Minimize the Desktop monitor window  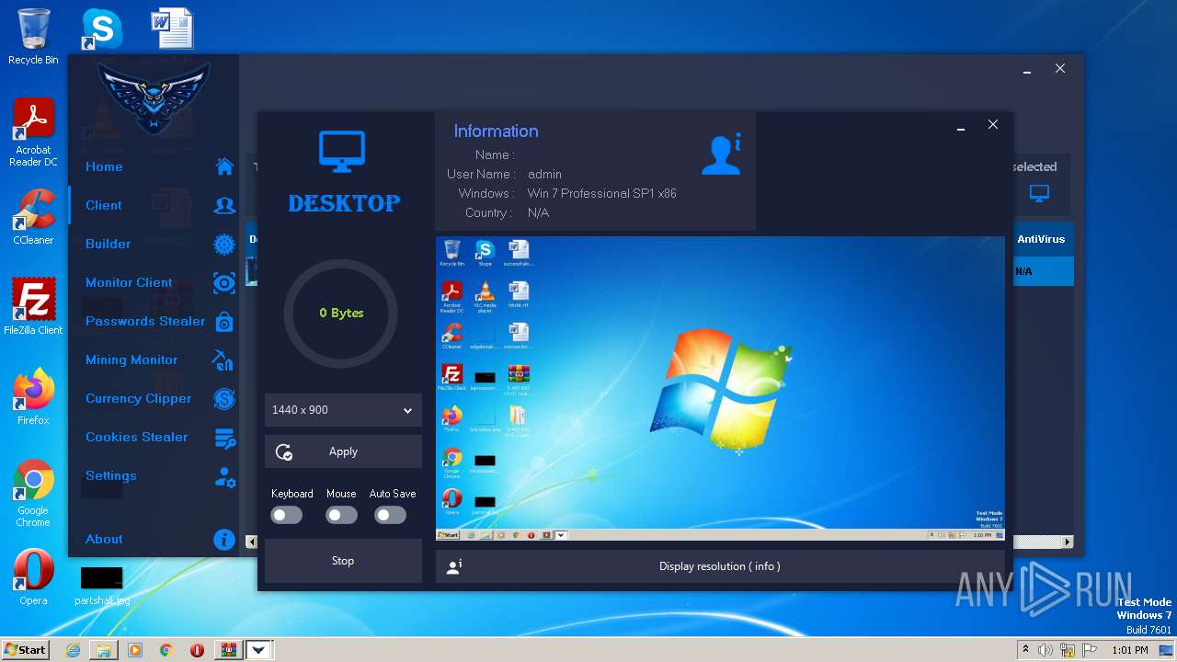click(961, 126)
